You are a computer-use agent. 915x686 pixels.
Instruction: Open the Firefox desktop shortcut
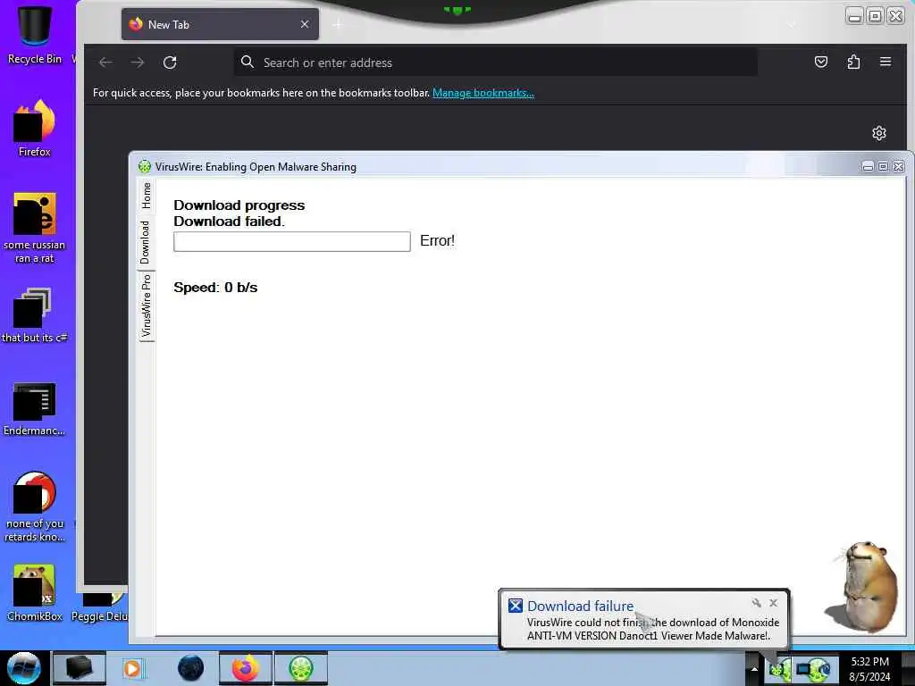point(35,129)
